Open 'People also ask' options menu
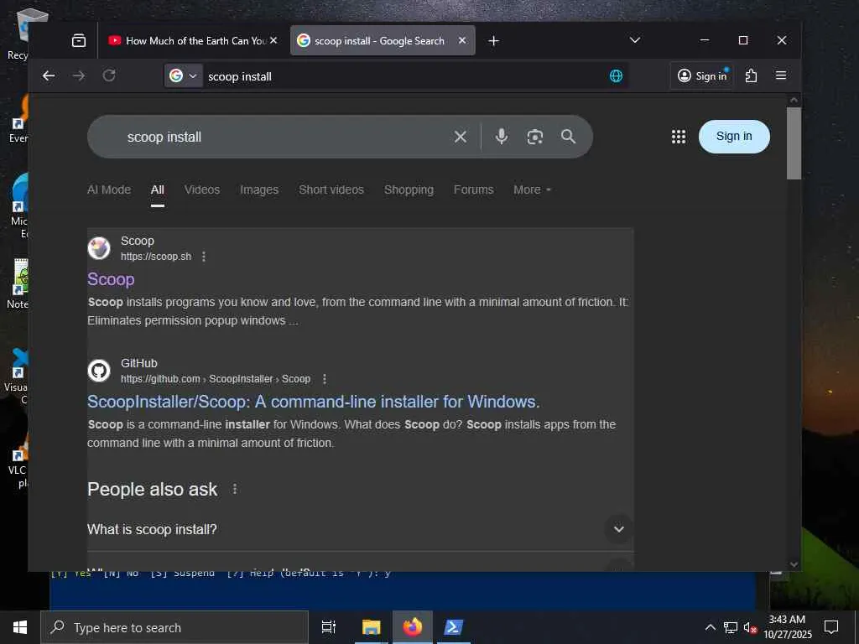 click(x=235, y=489)
